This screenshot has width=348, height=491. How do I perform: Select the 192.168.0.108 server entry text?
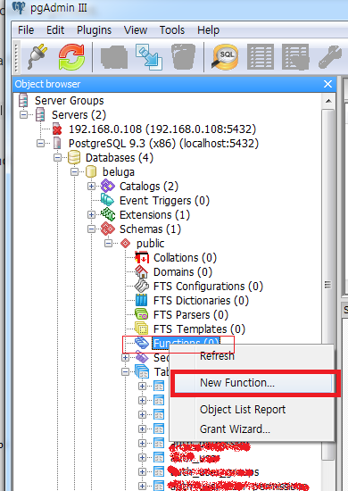(x=162, y=129)
